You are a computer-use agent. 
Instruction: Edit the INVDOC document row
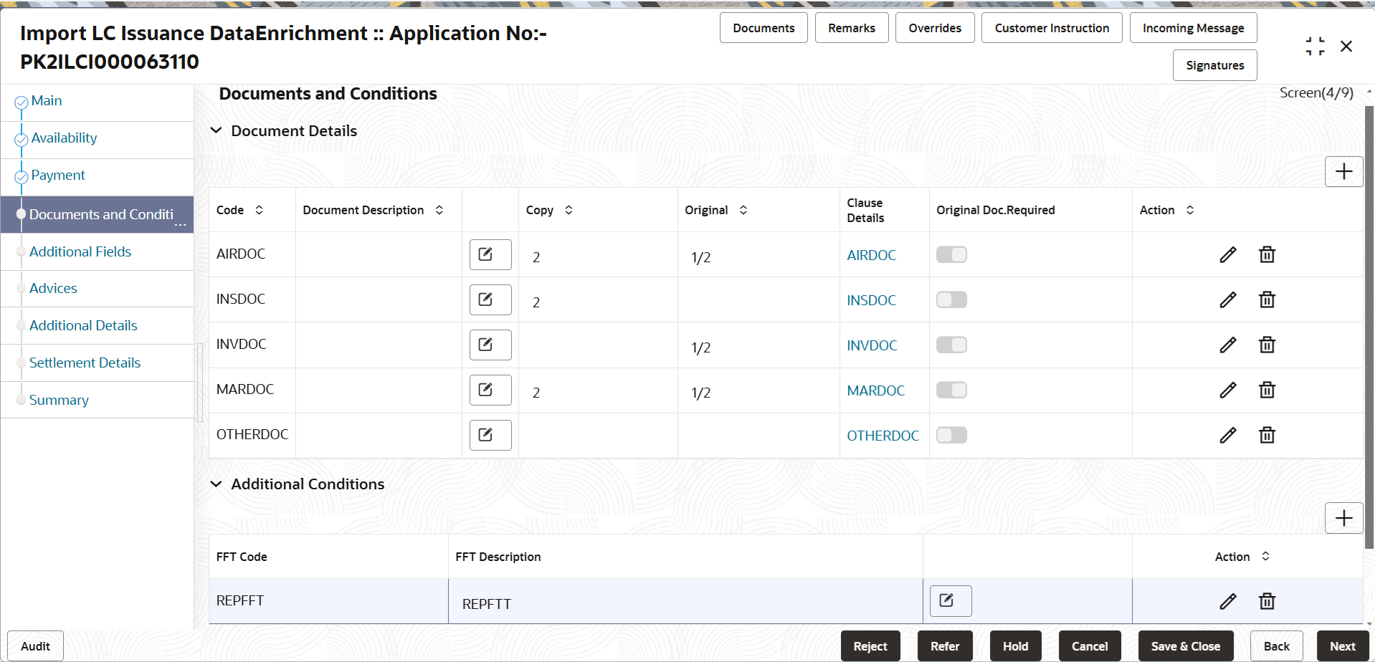point(1228,345)
